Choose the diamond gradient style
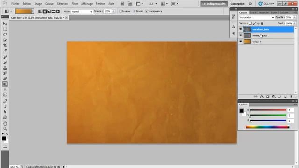Screen dimensions: 299x168 click(58, 11)
